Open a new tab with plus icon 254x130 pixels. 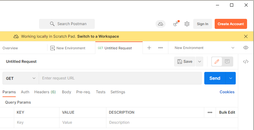149,48
